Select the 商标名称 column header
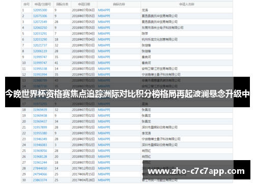The height and width of the screenshot is (184, 255). coord(119,4)
